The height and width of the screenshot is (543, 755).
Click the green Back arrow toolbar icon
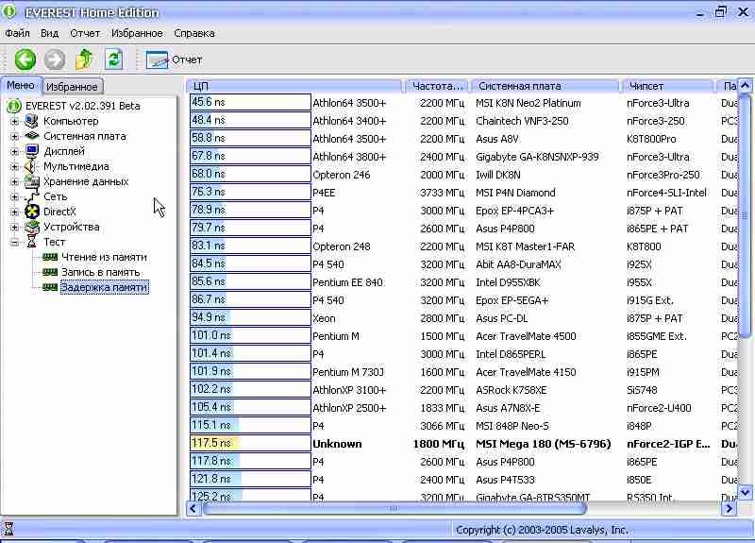[x=25, y=59]
